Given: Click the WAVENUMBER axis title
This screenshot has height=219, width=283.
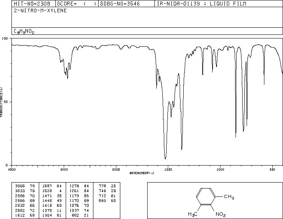Looking at the screenshot, I should click(142, 173).
